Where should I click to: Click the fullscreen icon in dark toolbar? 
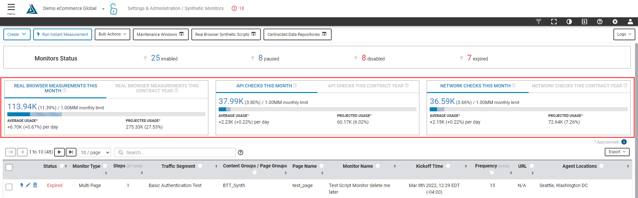(554, 22)
